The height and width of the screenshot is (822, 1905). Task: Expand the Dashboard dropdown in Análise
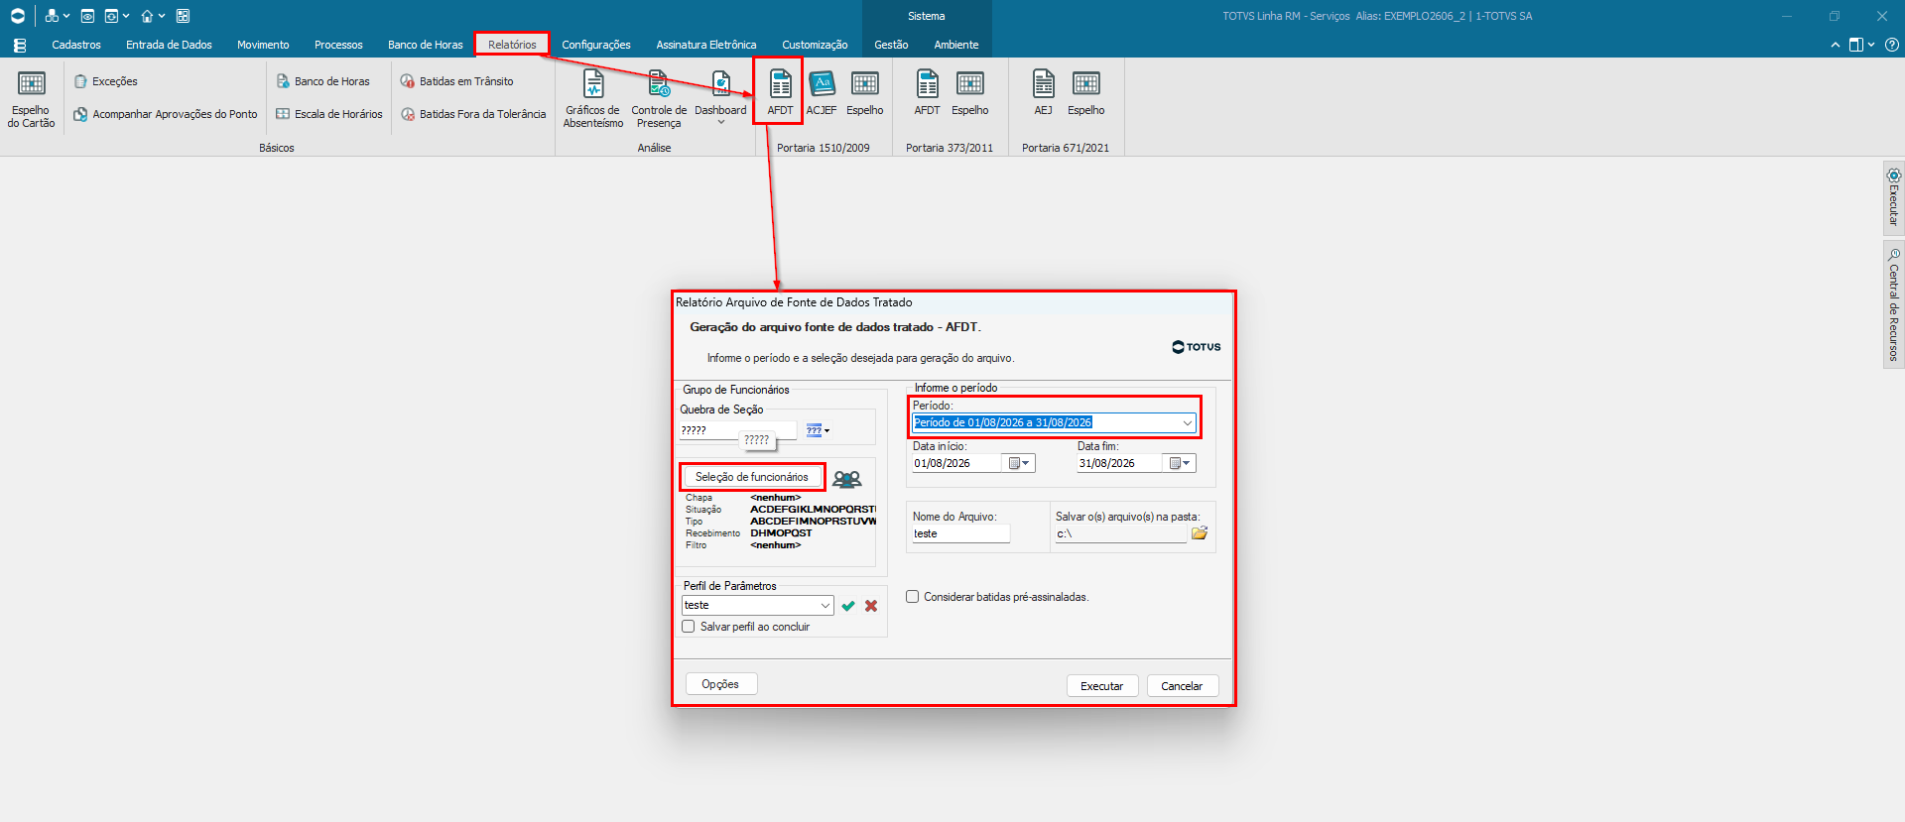click(721, 123)
